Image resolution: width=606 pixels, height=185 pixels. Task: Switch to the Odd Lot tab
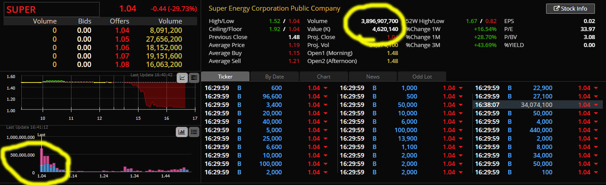pos(422,76)
